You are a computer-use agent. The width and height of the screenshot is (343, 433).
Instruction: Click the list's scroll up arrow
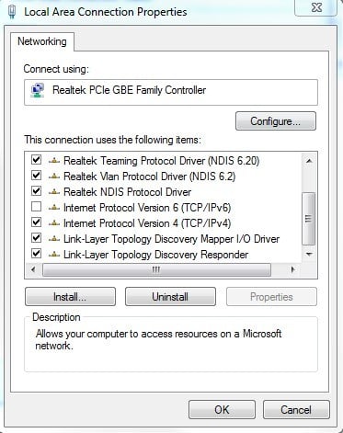click(x=309, y=161)
